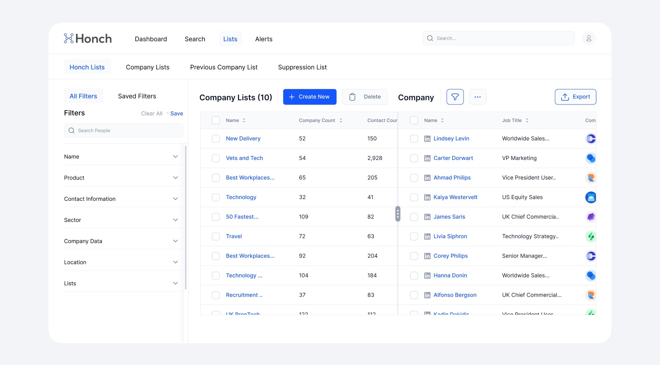Click company logo in Kaiya Westervelt row

[x=591, y=197]
